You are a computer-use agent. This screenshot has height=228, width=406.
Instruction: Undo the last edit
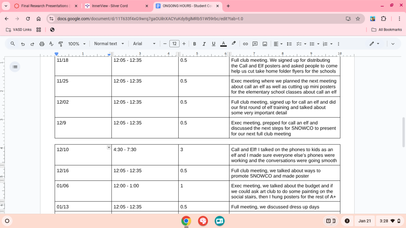coord(23,44)
